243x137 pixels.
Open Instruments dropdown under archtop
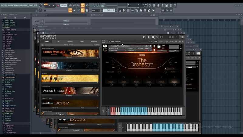pyautogui.click(x=70, y=83)
